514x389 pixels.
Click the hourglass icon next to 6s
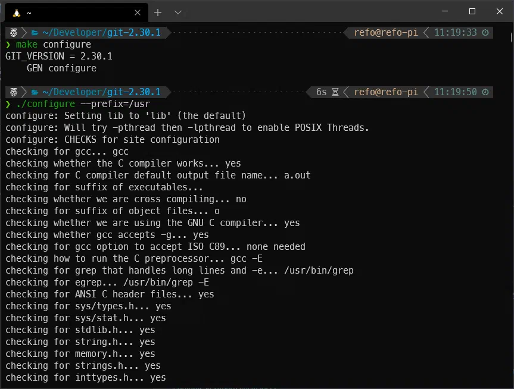335,92
